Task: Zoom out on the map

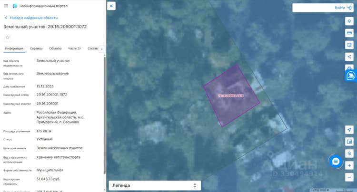Action: 349,177
